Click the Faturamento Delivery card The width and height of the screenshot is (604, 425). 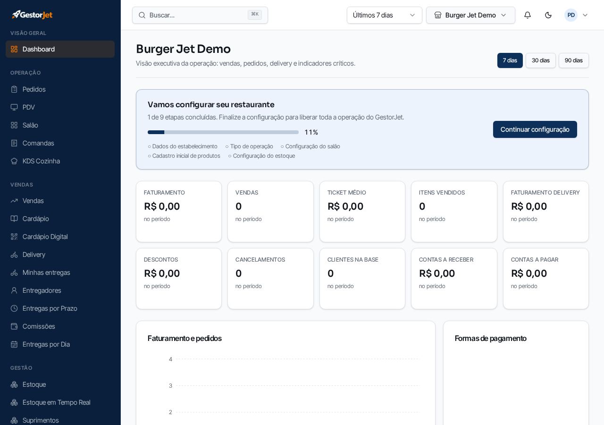coord(546,212)
